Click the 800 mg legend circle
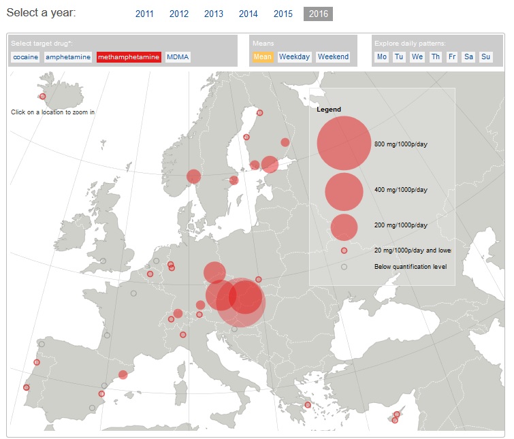The height and width of the screenshot is (439, 514). click(x=344, y=144)
